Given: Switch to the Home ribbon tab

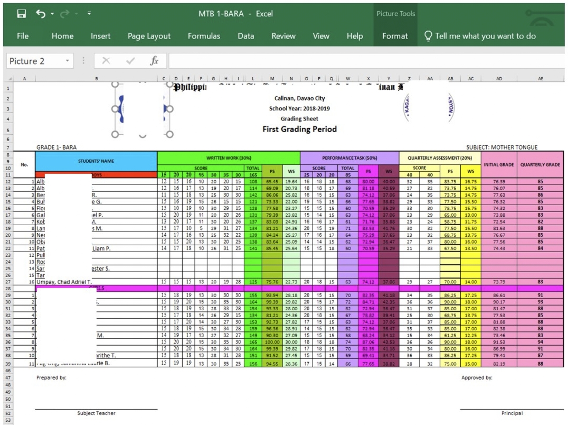Looking at the screenshot, I should pyautogui.click(x=62, y=36).
